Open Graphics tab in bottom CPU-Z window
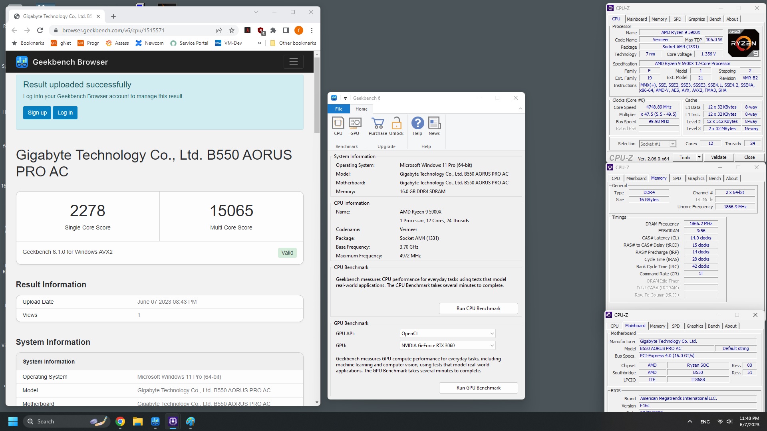 (x=695, y=326)
